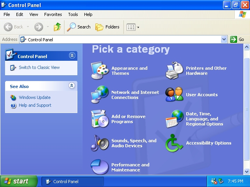Toggle the Folders pane button
This screenshot has width=250, height=187.
pos(107,27)
